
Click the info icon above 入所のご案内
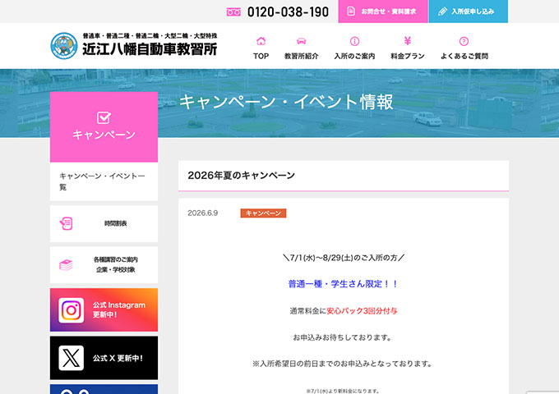click(x=354, y=41)
